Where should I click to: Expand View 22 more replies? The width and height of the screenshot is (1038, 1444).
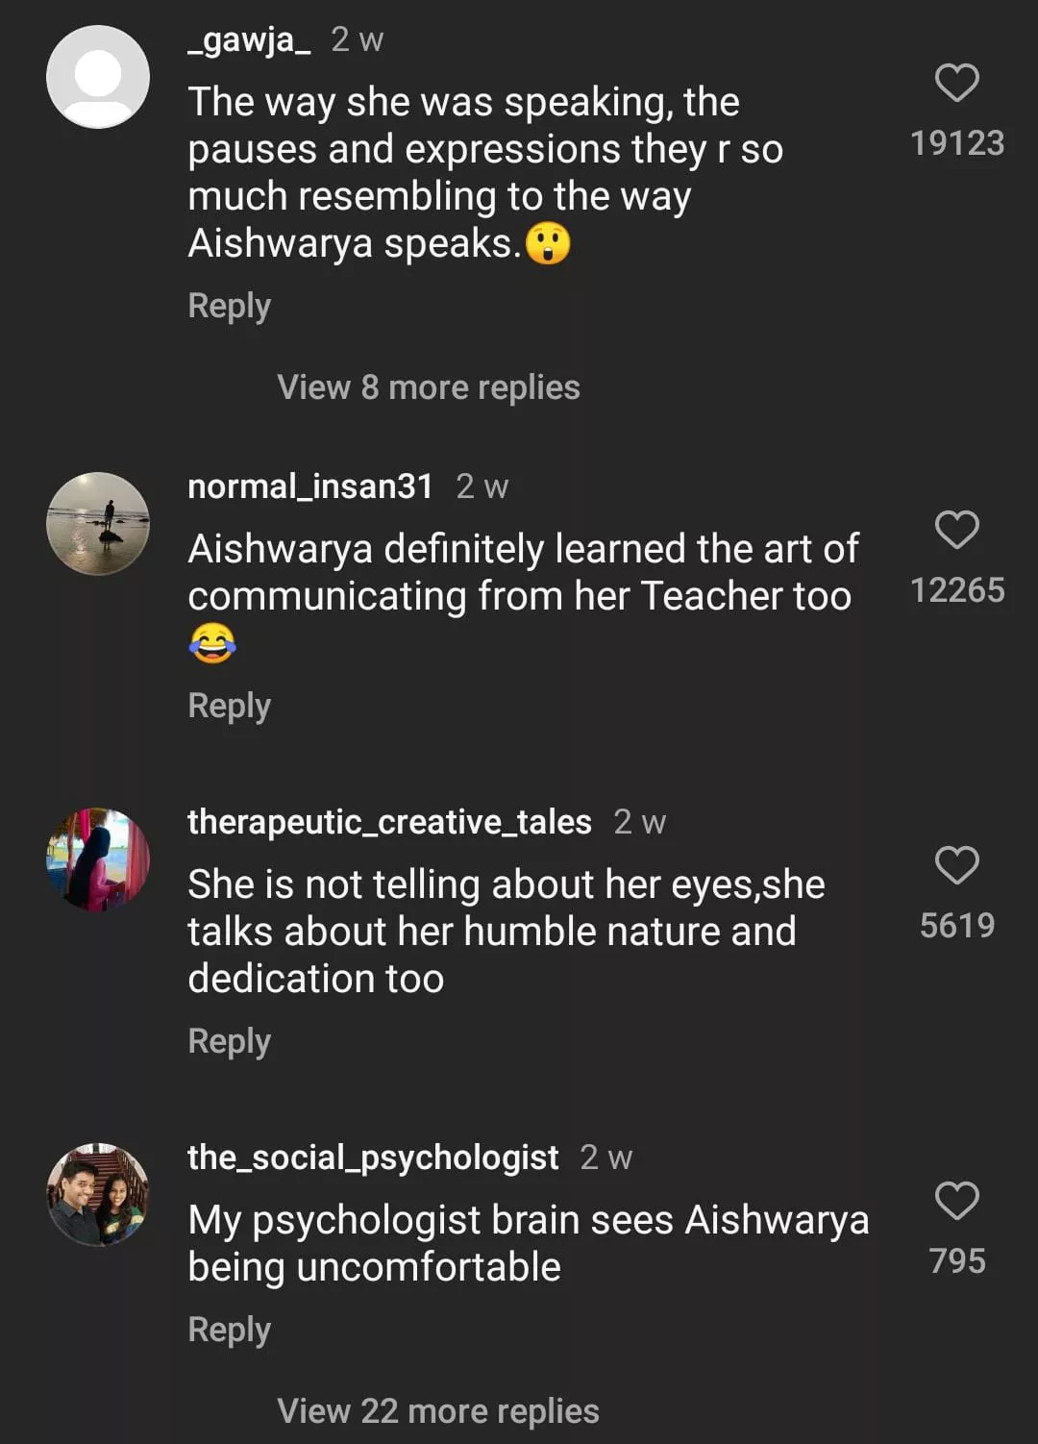pos(437,1411)
